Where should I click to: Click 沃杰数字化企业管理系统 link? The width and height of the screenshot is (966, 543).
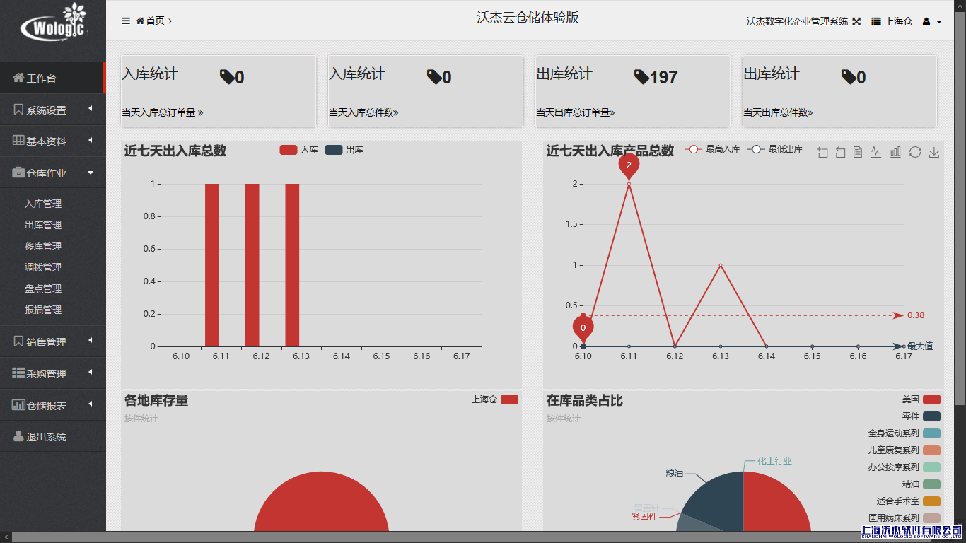(797, 21)
